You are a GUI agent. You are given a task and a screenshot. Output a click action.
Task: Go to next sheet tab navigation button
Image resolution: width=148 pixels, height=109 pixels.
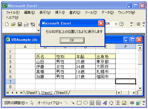coord(17,93)
